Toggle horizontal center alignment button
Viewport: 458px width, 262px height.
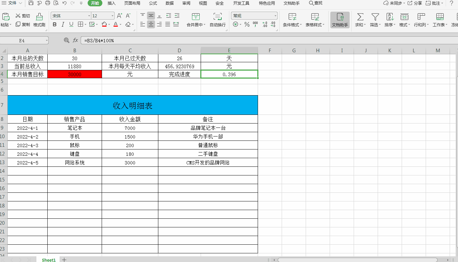[x=151, y=24]
